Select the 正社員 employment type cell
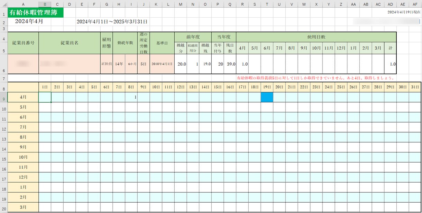Viewport: 422px width, 213px height. click(107, 64)
